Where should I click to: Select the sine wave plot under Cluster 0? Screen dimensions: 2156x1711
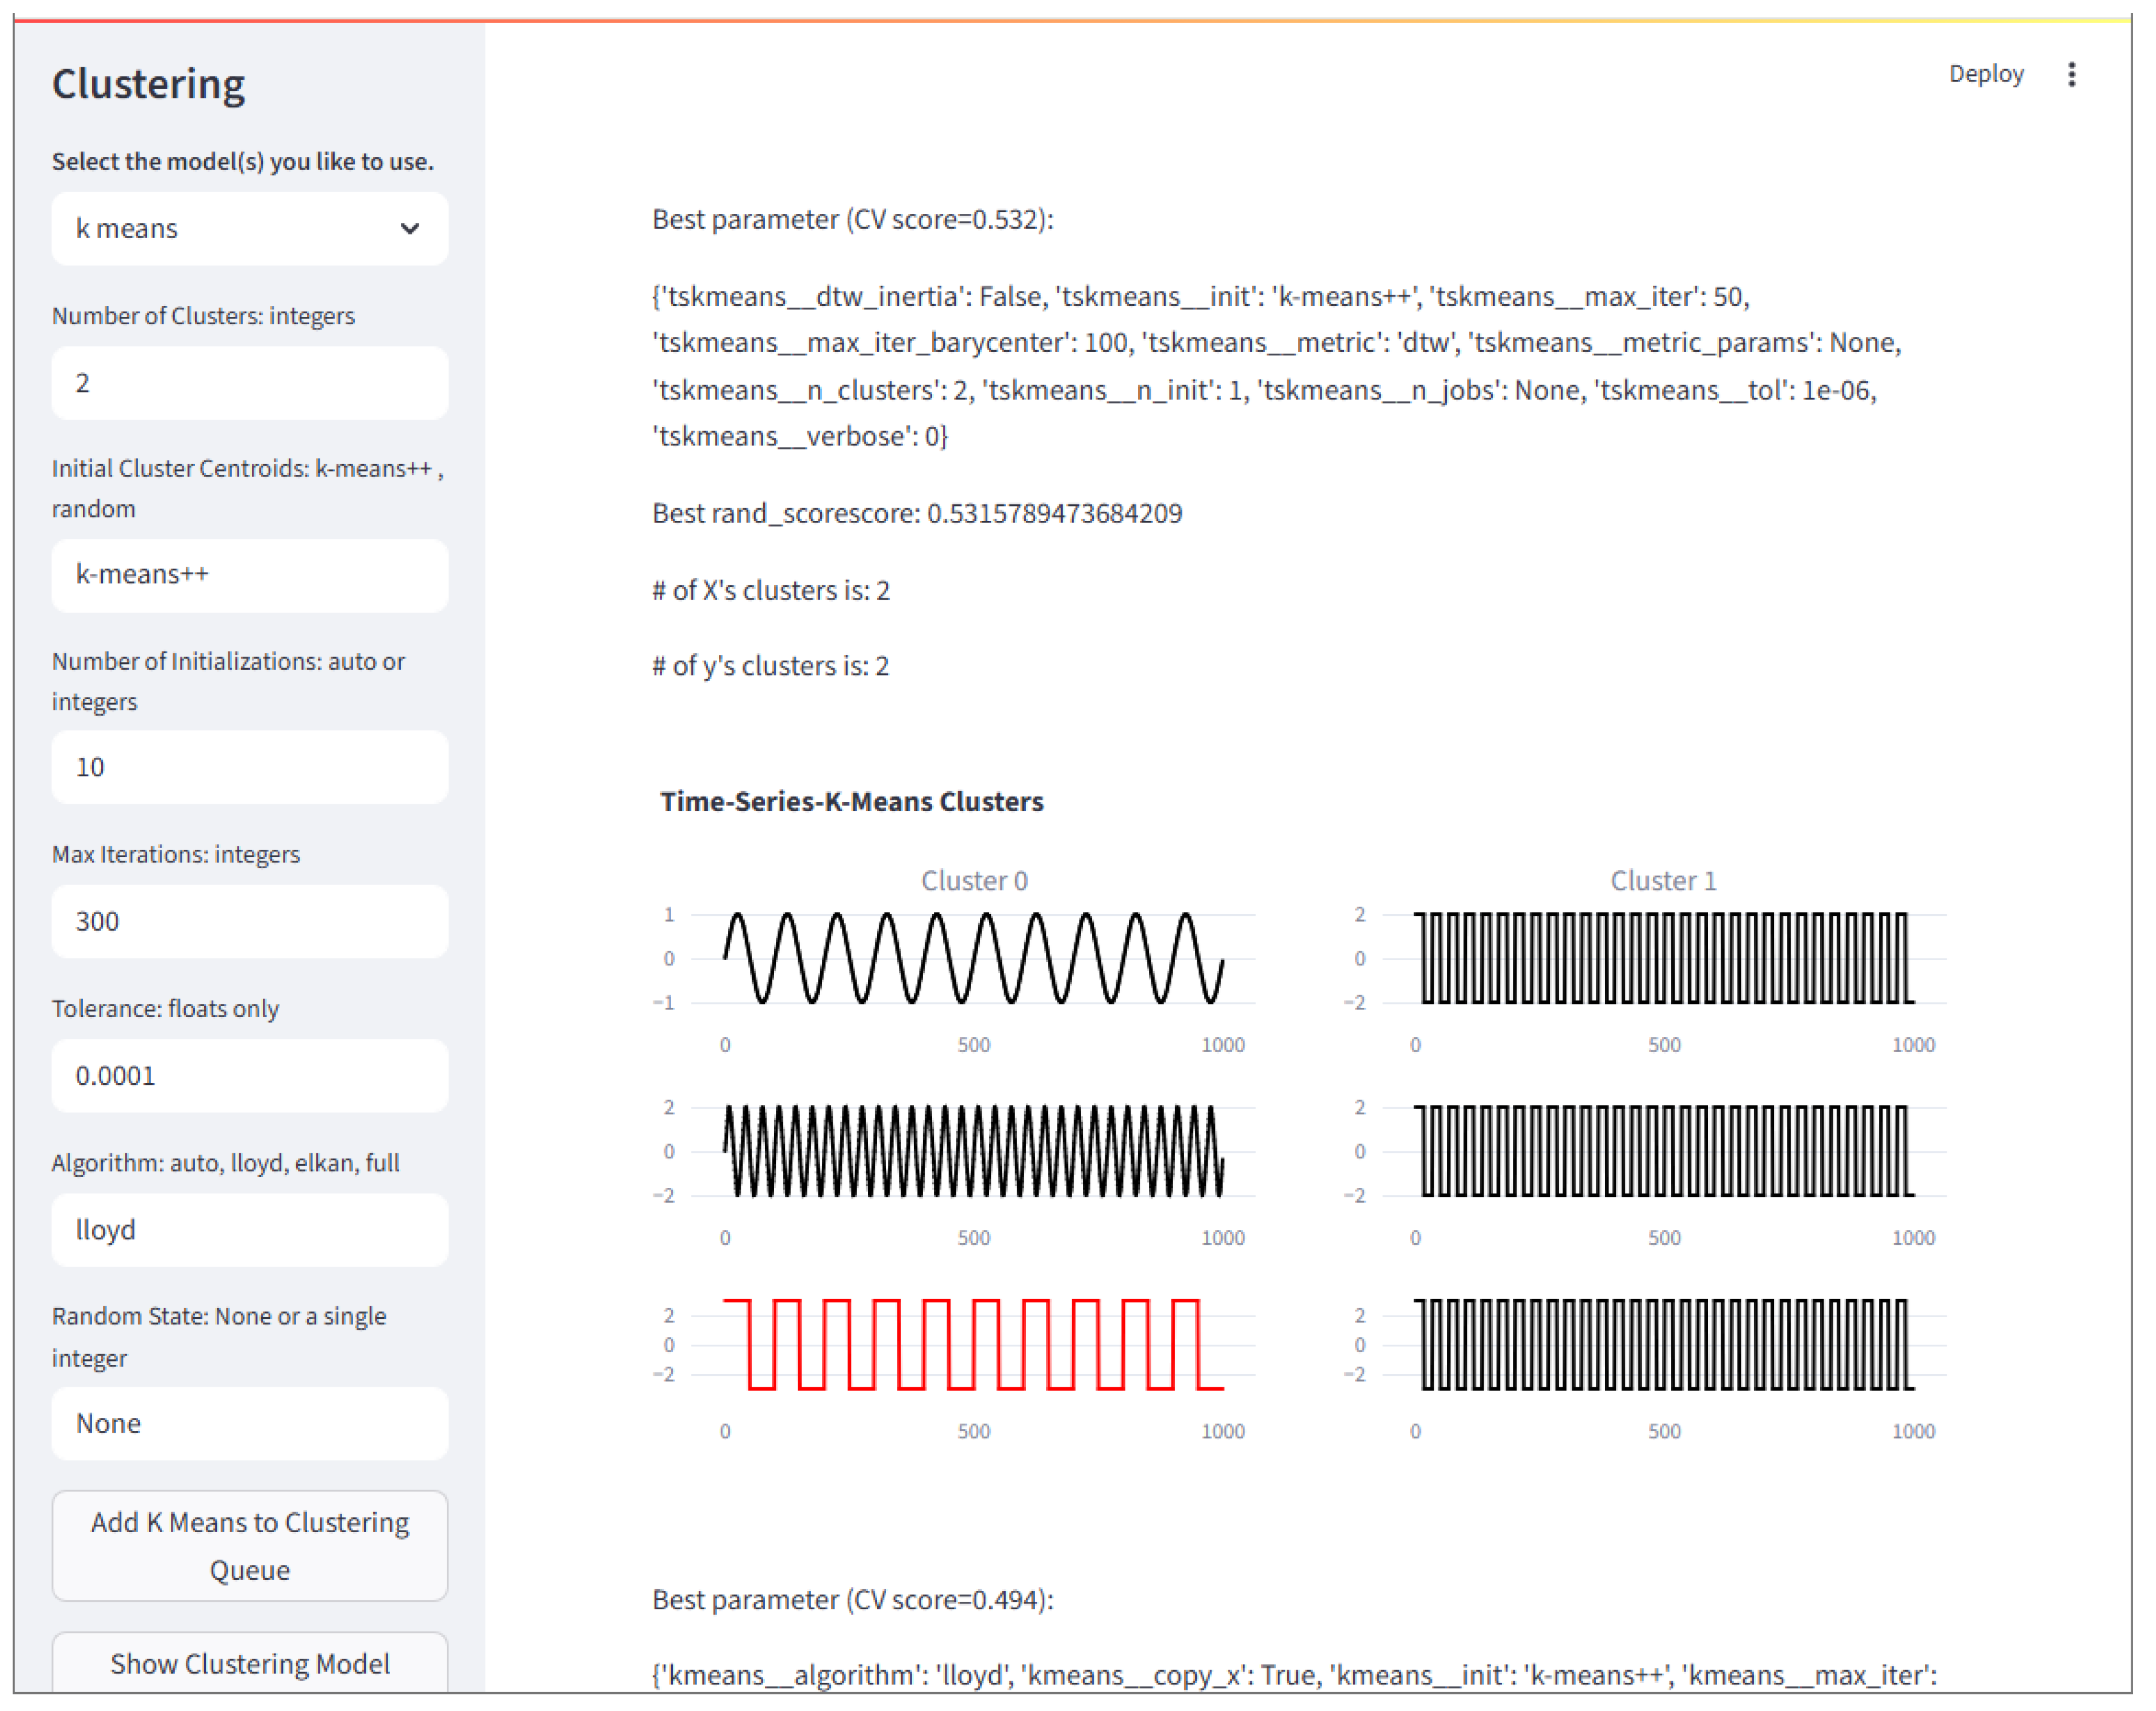pos(973,958)
